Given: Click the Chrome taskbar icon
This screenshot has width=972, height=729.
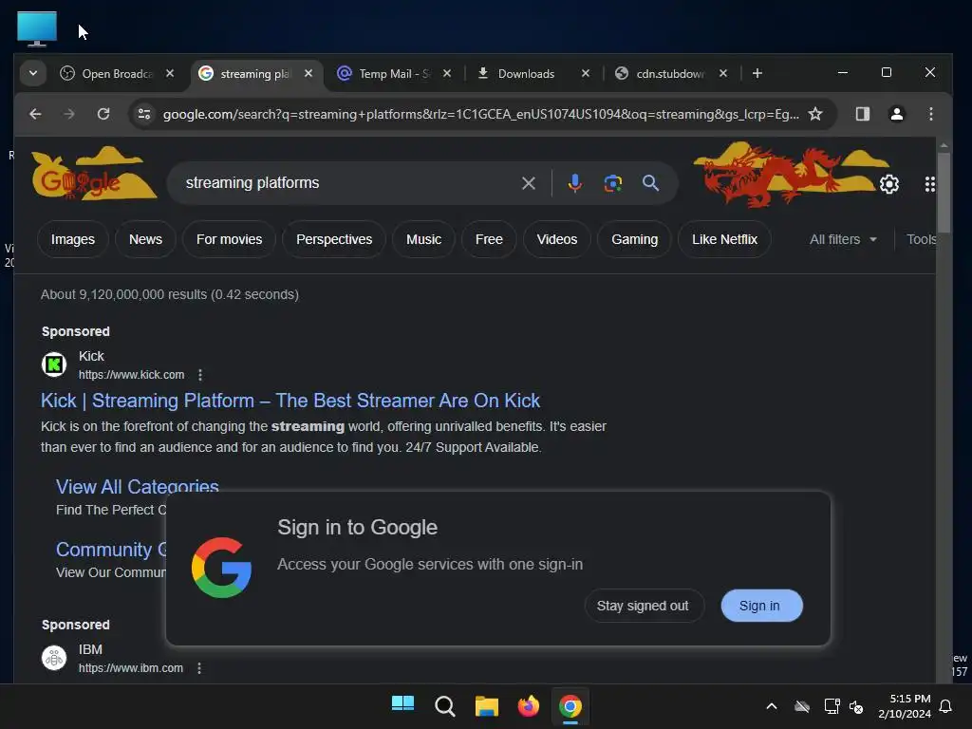Looking at the screenshot, I should (570, 705).
